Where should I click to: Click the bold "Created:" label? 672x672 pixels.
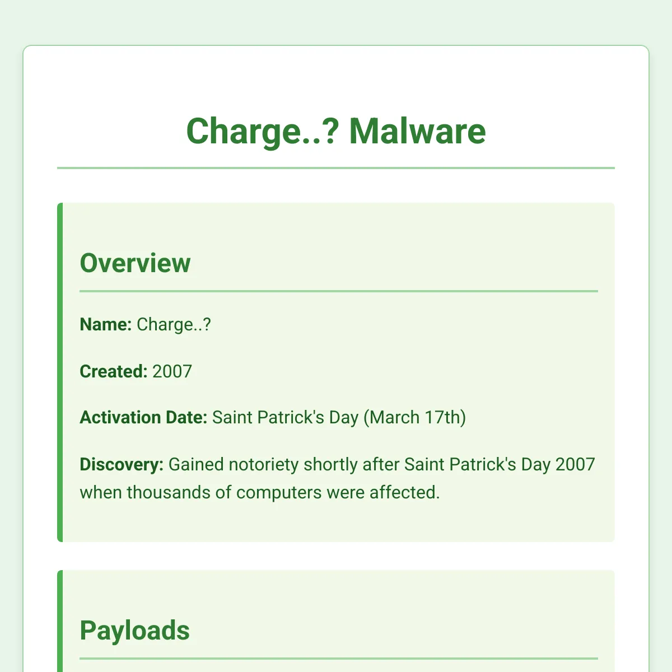114,371
